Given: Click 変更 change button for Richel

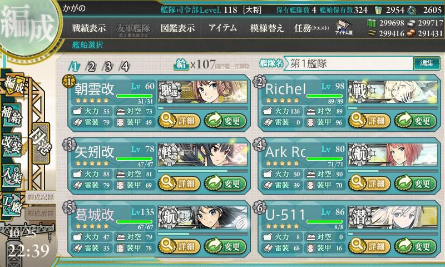Looking at the screenshot, I should coord(416,121).
